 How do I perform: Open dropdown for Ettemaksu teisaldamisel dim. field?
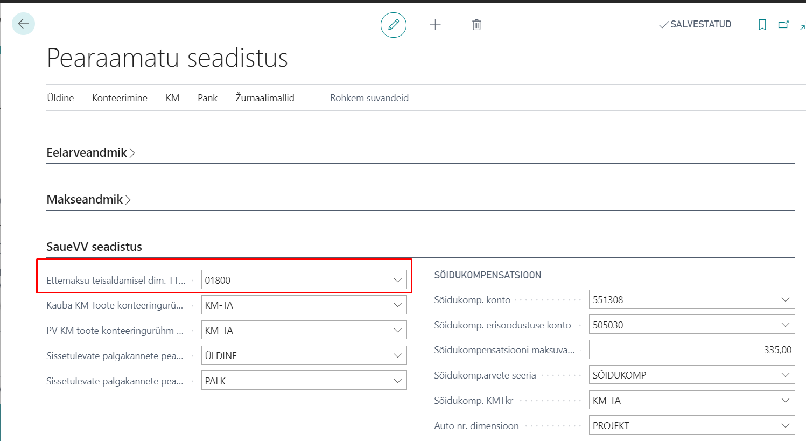tap(397, 280)
